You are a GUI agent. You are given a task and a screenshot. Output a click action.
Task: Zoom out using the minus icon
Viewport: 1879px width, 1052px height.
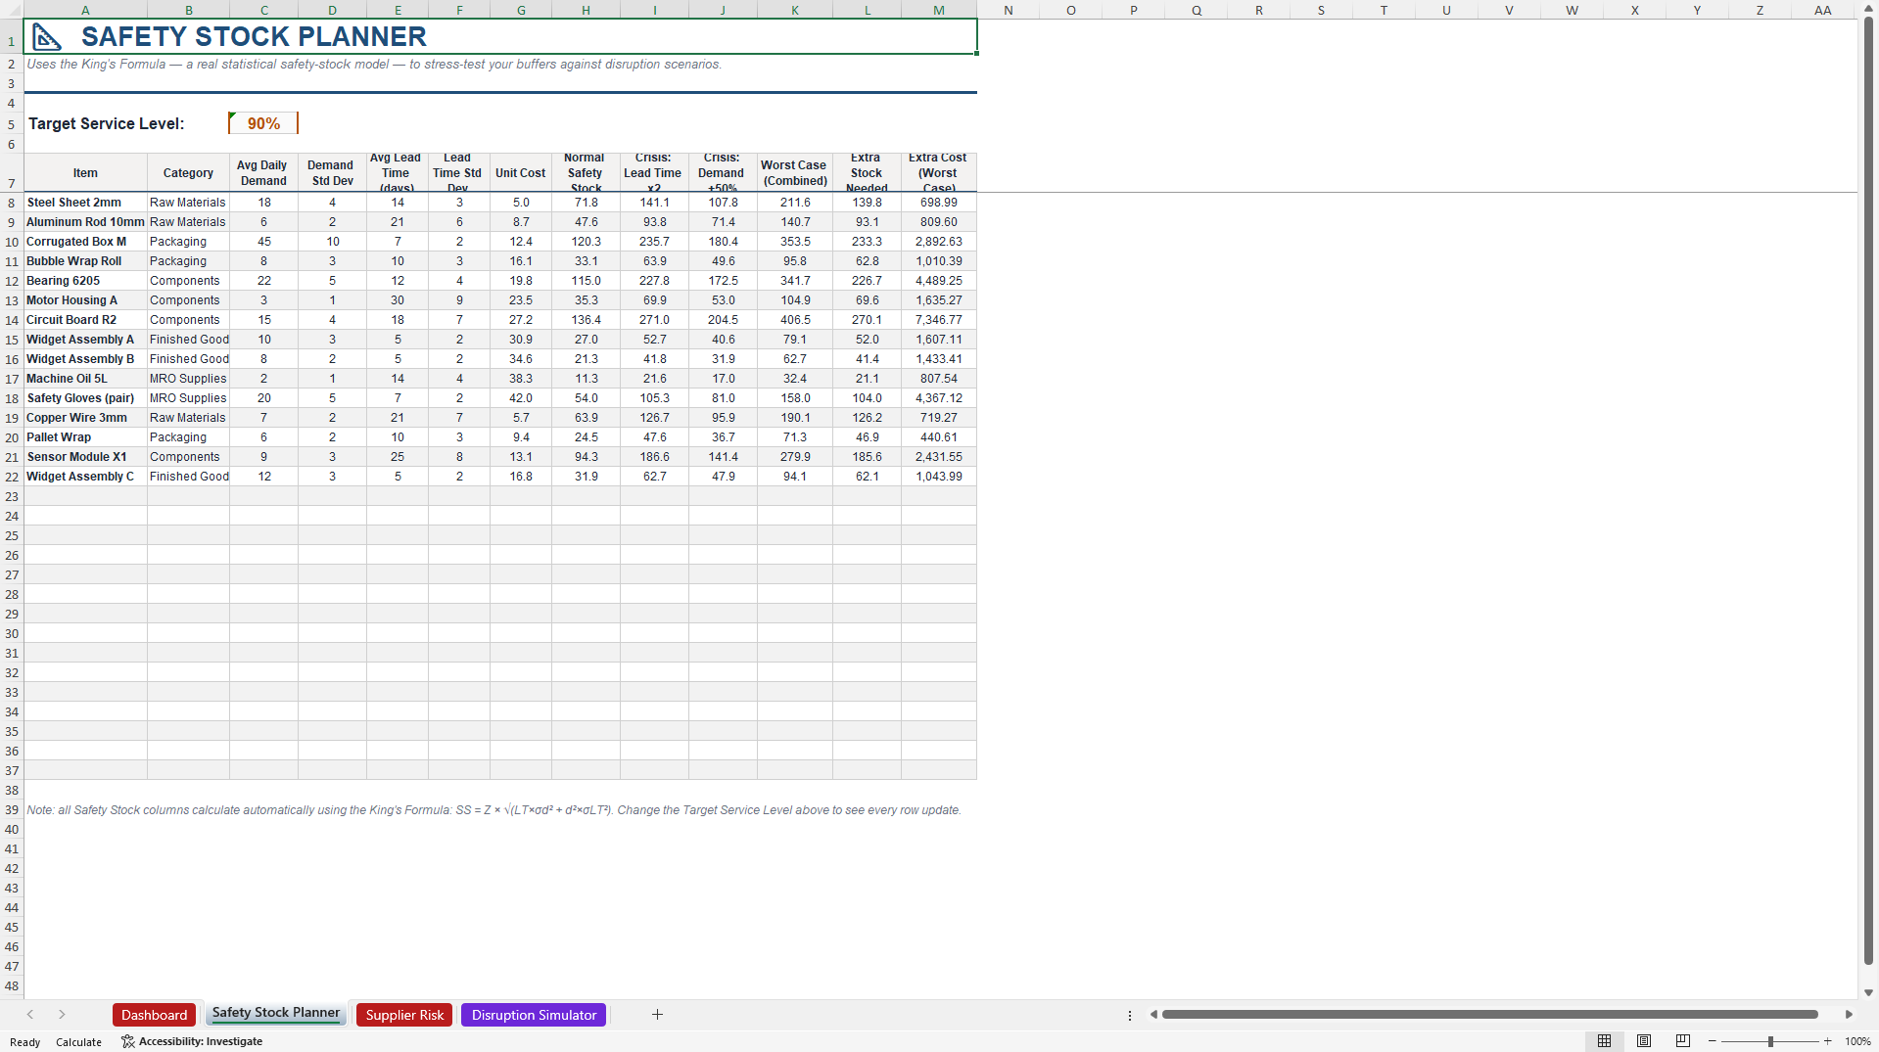[x=1713, y=1041]
